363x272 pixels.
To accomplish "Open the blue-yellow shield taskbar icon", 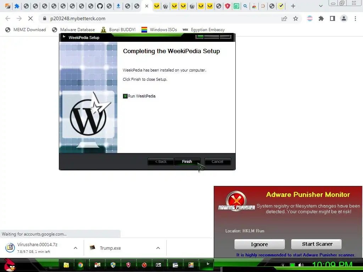I will tap(113, 265).
